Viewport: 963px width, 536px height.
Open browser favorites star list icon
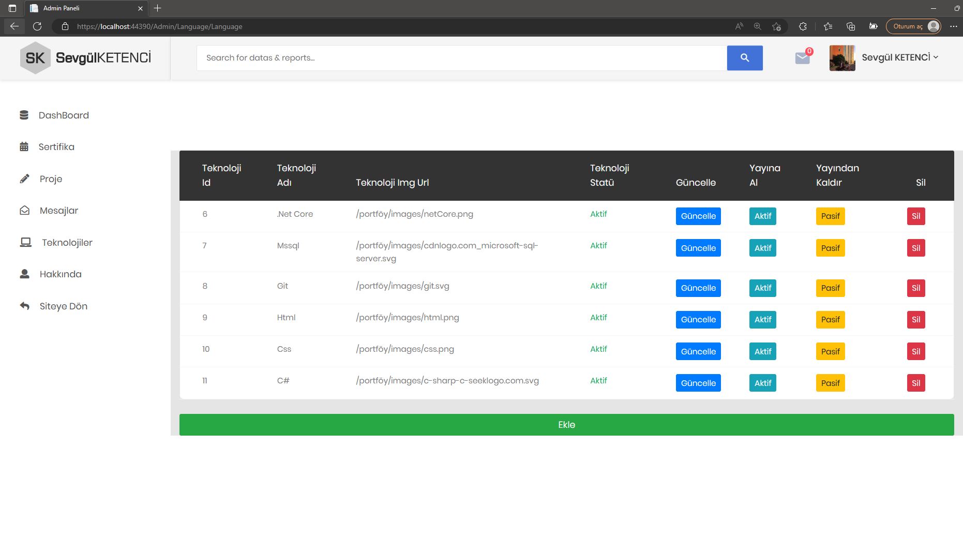coord(828,26)
